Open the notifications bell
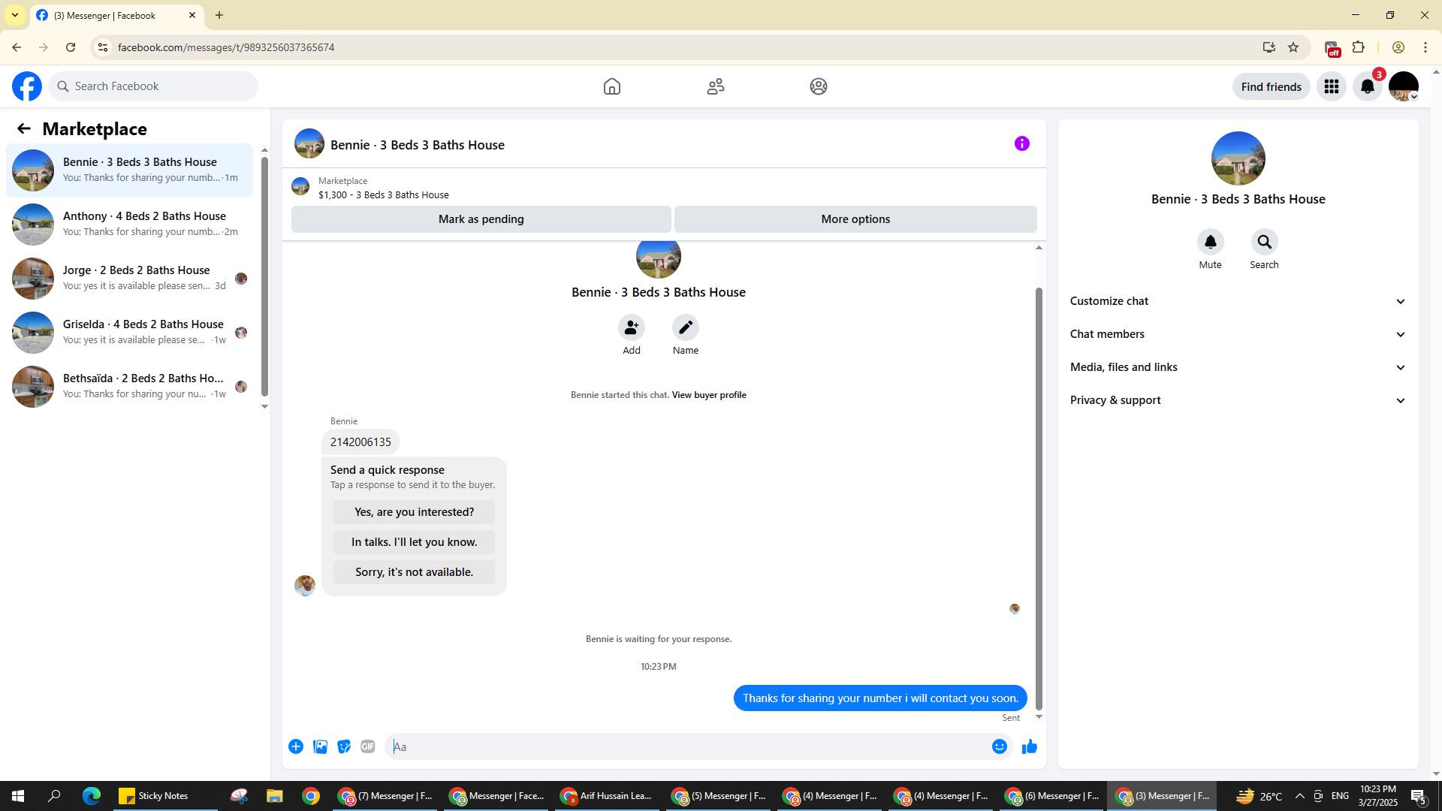1442x811 pixels. [1368, 87]
